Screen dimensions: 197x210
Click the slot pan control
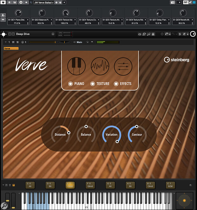tap(64, 42)
